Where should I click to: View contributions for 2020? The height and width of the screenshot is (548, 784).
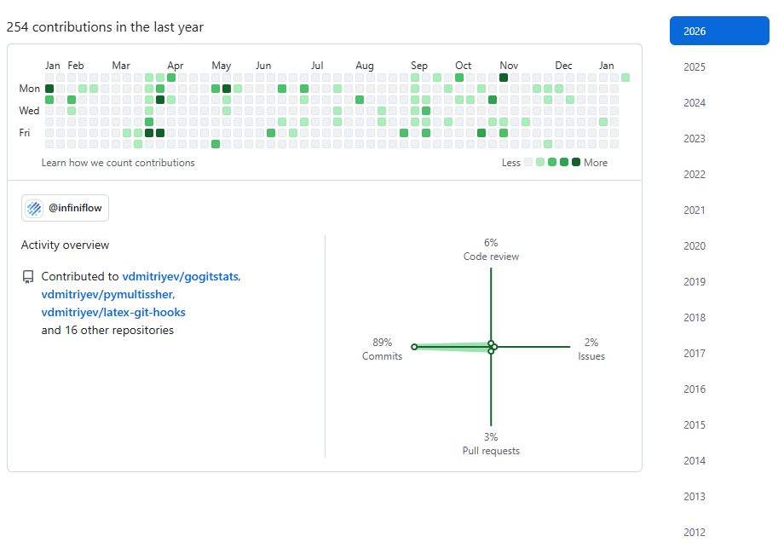(x=695, y=245)
